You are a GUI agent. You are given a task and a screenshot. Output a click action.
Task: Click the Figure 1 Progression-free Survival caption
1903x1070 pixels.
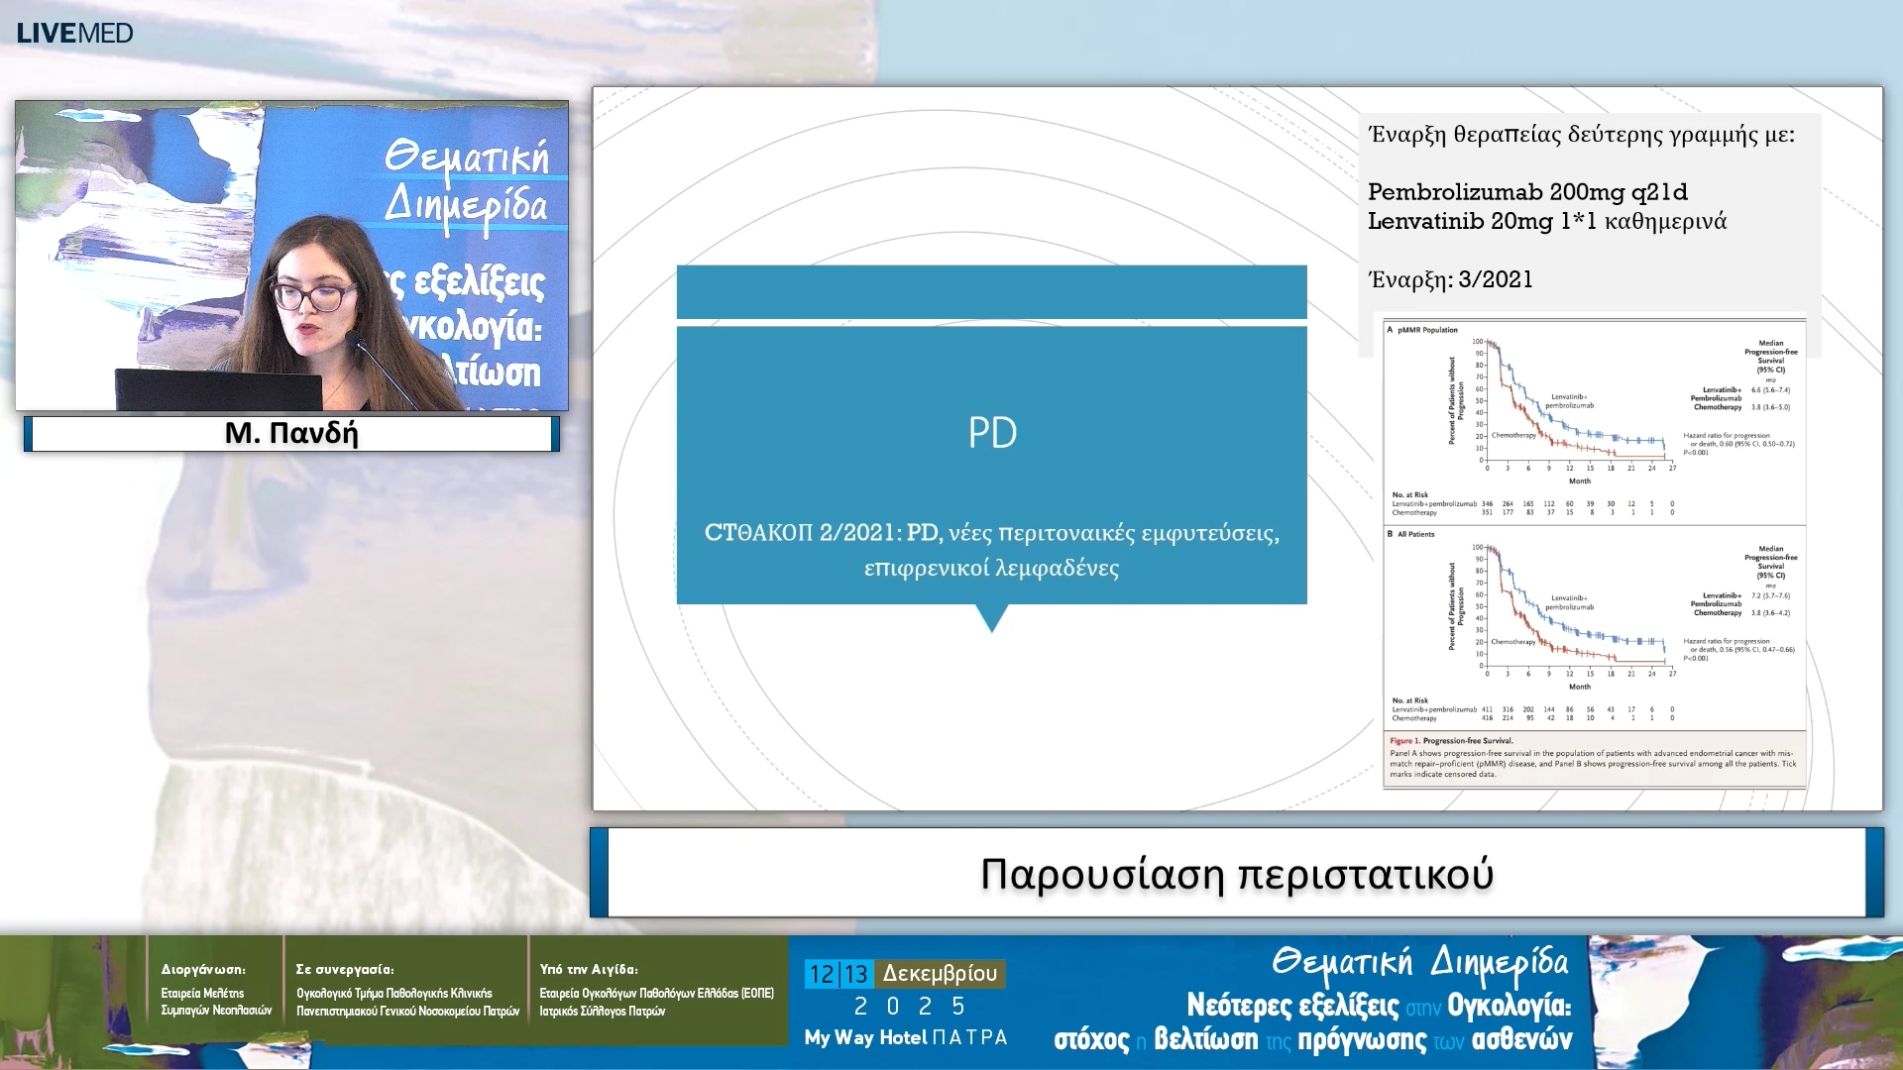click(1593, 758)
